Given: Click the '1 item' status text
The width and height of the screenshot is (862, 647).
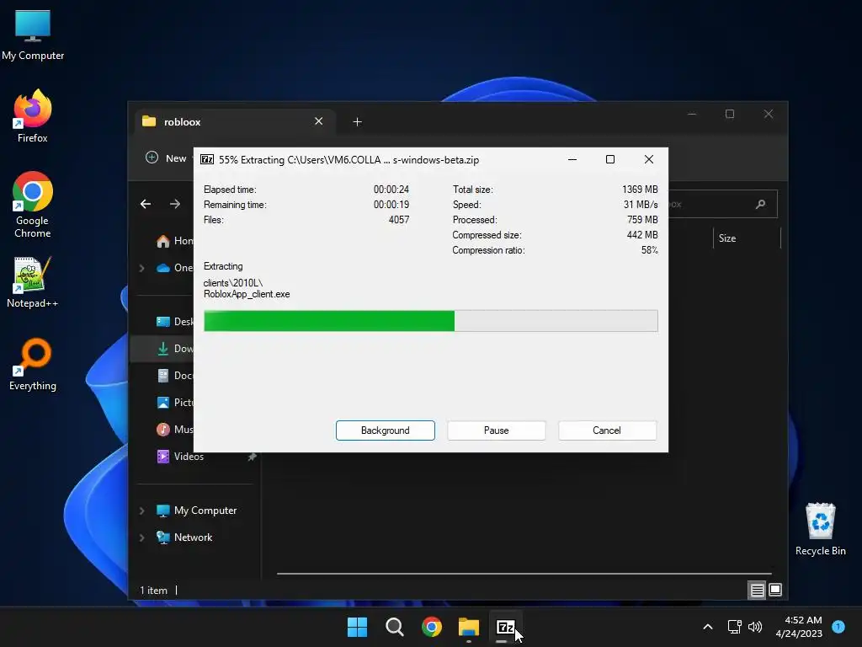Looking at the screenshot, I should (153, 591).
